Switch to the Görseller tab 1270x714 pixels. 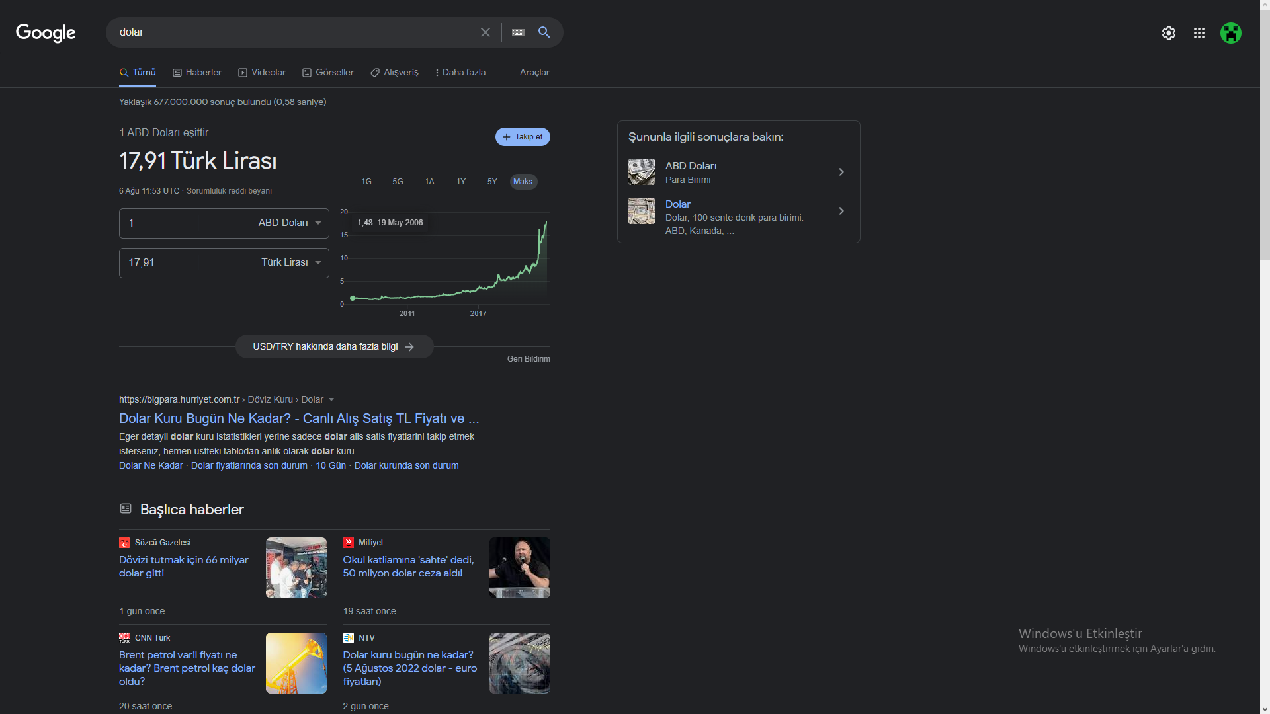click(x=328, y=73)
